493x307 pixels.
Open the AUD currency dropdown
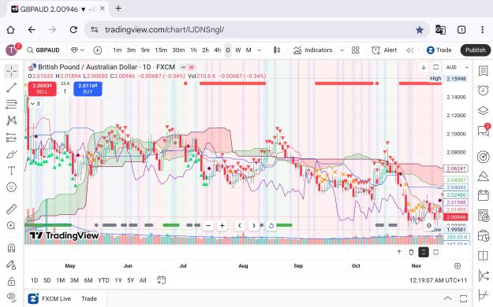pos(458,67)
